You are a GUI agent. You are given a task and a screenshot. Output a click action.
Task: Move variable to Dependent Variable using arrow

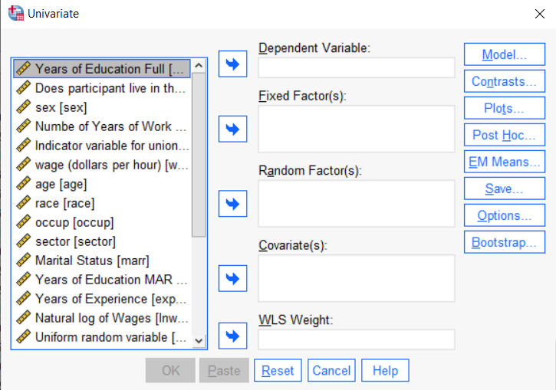point(232,64)
